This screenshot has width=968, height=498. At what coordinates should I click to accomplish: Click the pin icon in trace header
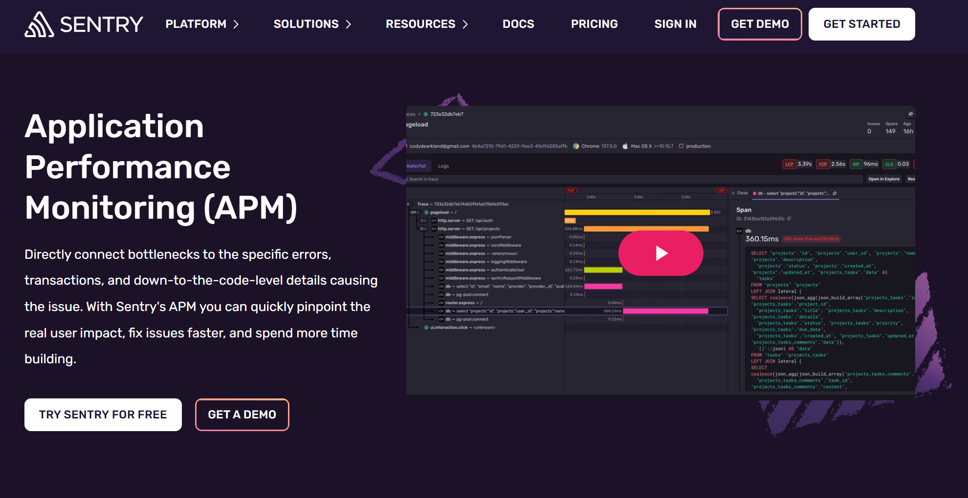pos(910,114)
